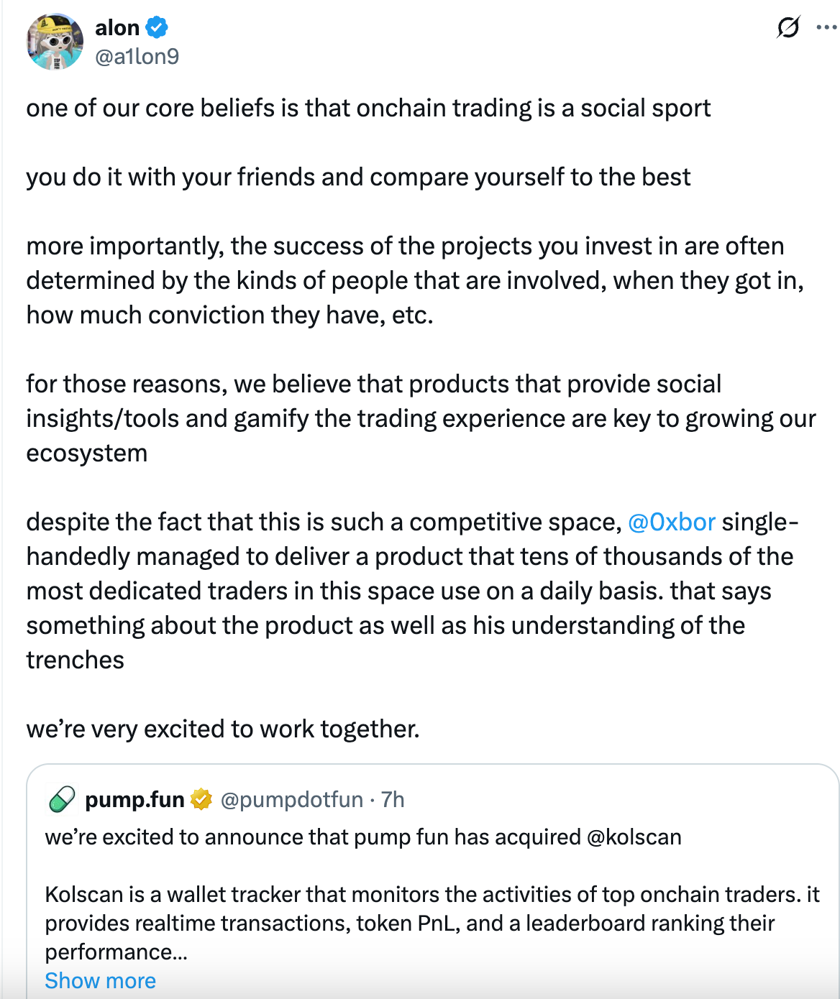Click the Grok explain-post icon

(788, 28)
